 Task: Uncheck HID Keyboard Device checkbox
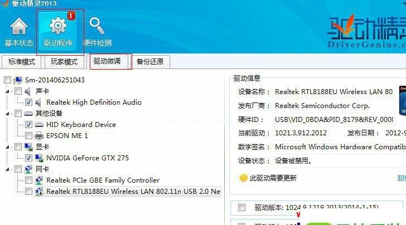point(28,125)
